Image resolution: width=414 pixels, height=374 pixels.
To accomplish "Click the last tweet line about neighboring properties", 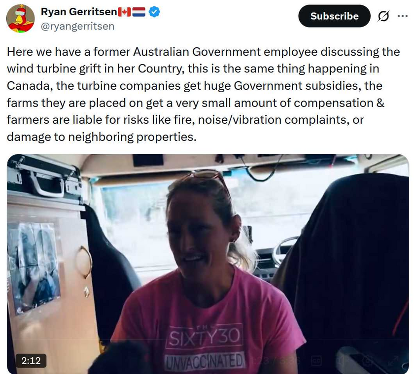I will (102, 136).
